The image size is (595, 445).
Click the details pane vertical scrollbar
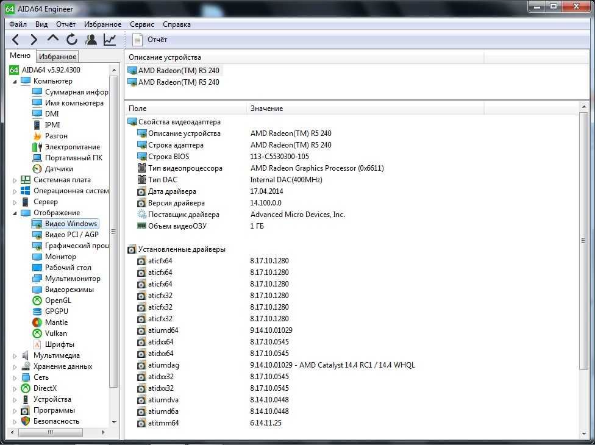tap(585, 241)
